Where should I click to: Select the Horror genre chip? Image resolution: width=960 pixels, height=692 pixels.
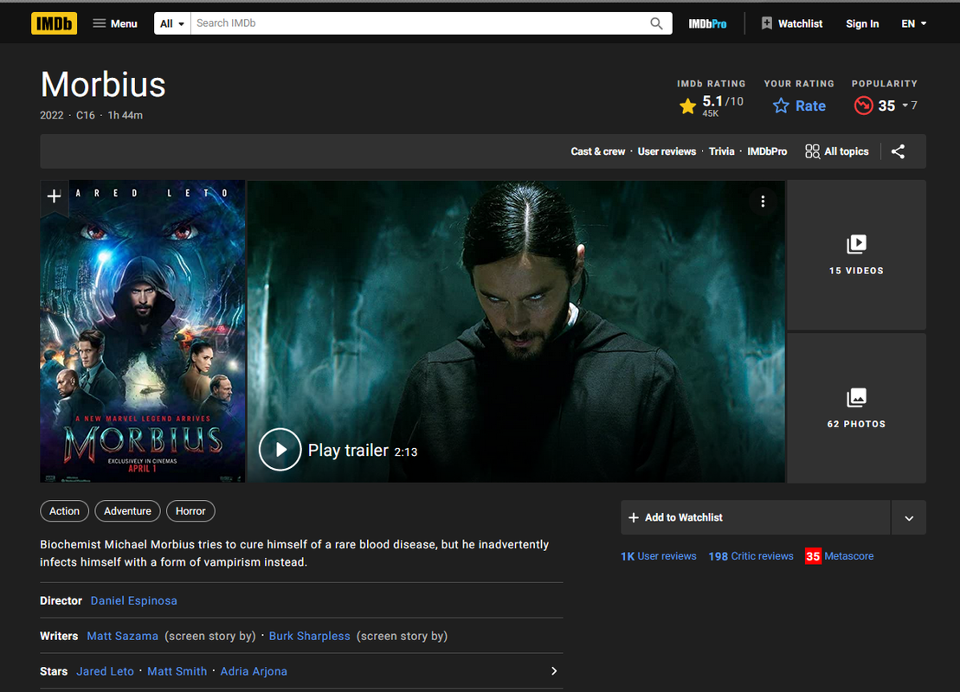click(x=190, y=511)
